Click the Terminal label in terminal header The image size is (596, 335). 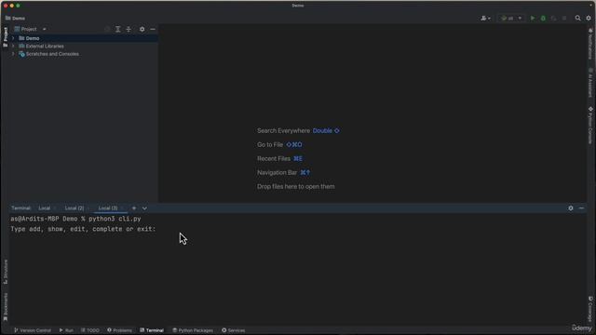pos(20,208)
